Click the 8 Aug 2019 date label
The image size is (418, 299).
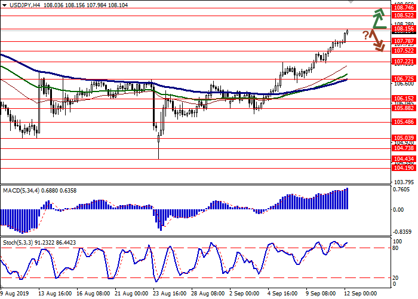click(x=14, y=294)
